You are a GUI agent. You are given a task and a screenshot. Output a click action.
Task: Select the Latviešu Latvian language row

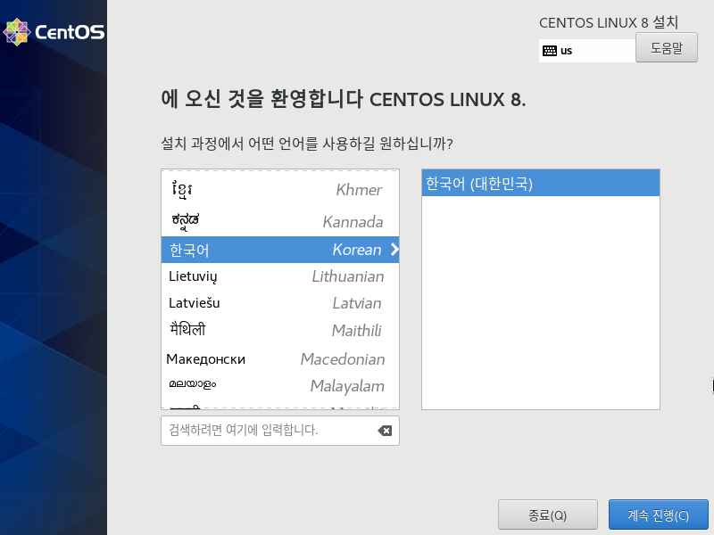280,303
